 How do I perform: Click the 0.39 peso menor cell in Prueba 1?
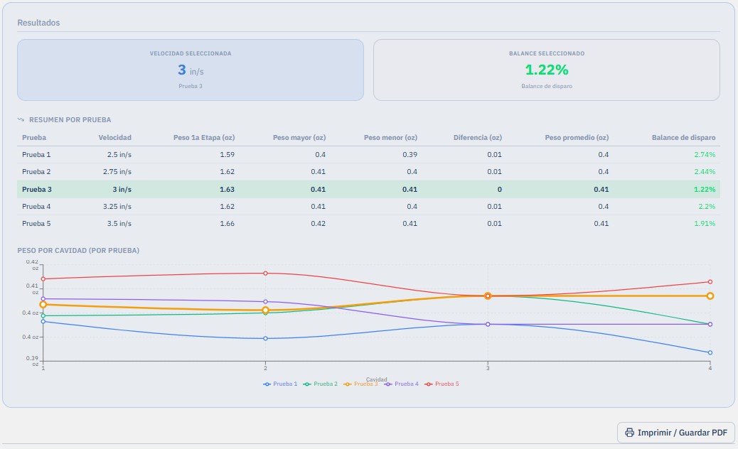point(410,155)
